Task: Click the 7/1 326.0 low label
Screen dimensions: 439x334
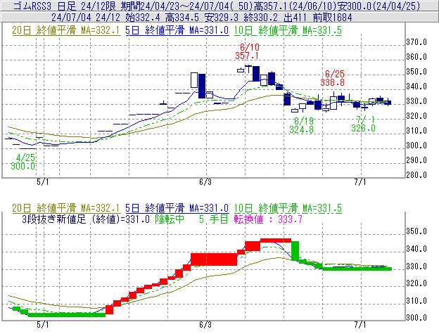Action: [x=364, y=124]
